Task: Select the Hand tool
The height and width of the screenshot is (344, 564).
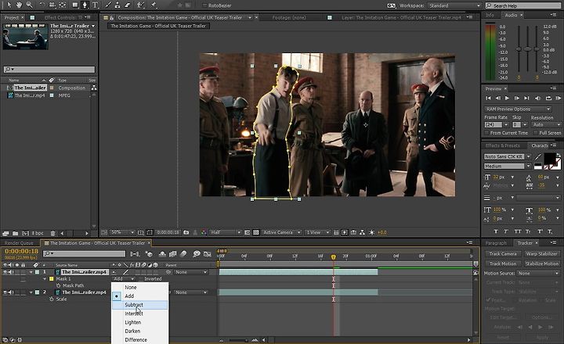Action: pyautogui.click(x=19, y=5)
